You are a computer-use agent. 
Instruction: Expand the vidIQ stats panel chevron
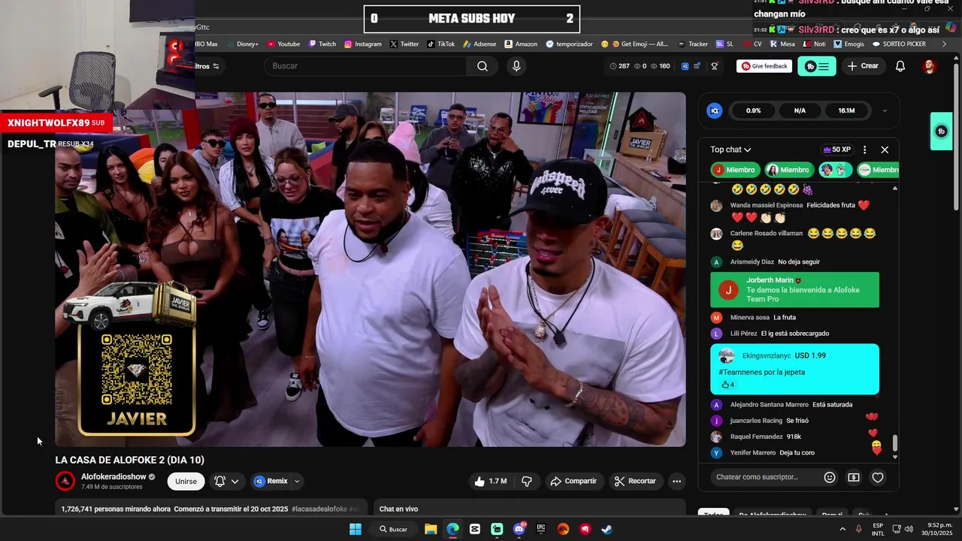pos(885,110)
